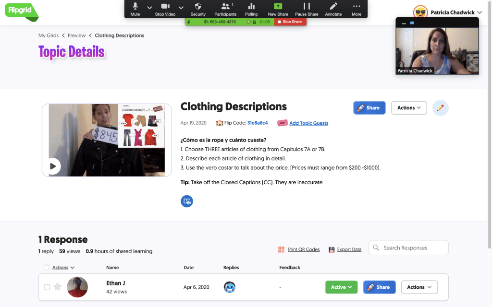Open the Participants panel icon

(225, 6)
